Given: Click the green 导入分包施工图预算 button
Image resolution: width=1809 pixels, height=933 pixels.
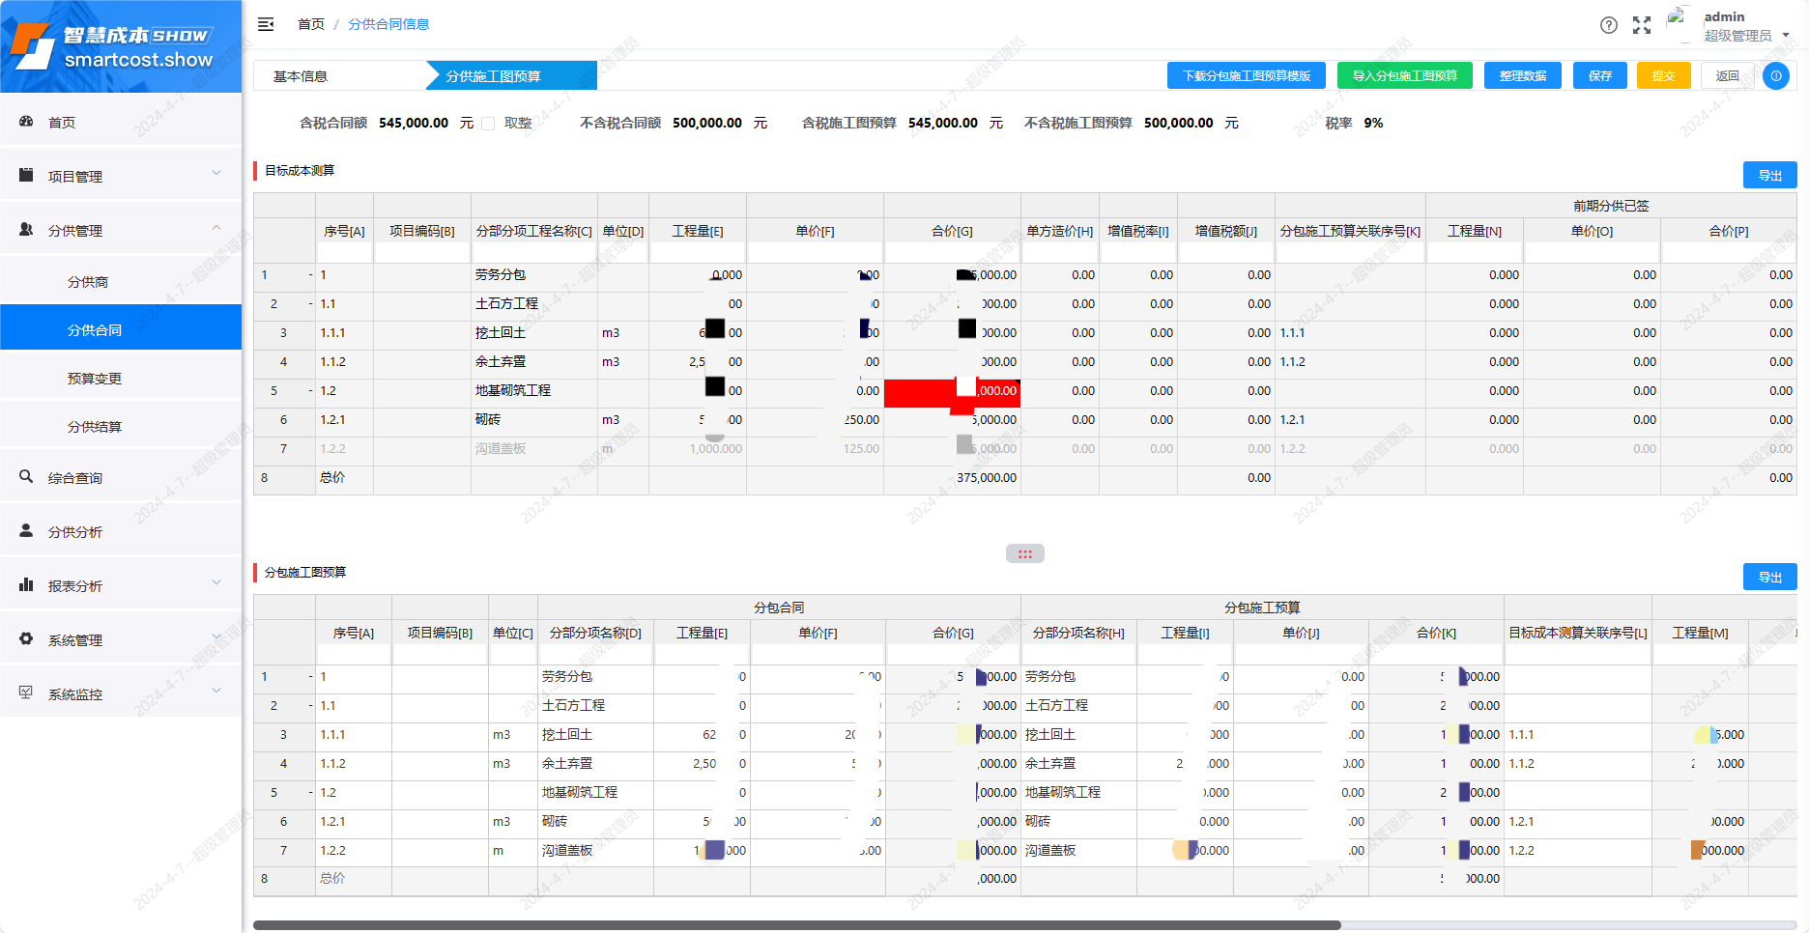Looking at the screenshot, I should 1404,75.
